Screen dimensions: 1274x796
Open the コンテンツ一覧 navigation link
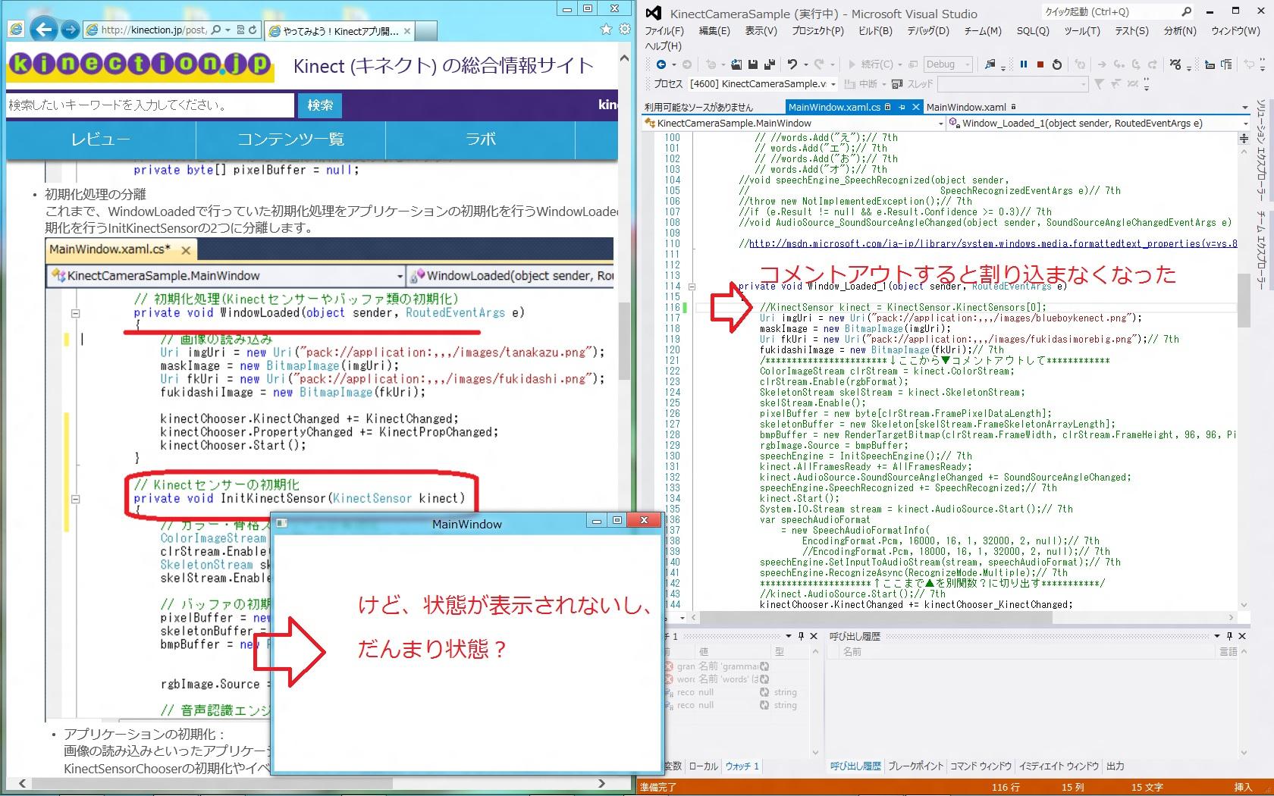coord(290,139)
